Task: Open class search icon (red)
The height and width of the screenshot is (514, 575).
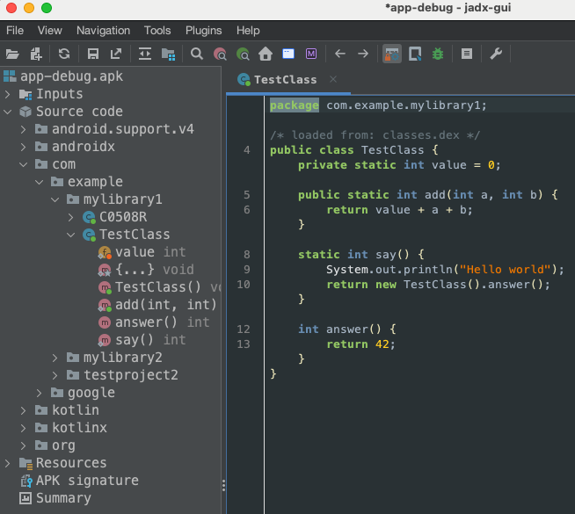Action: click(220, 54)
